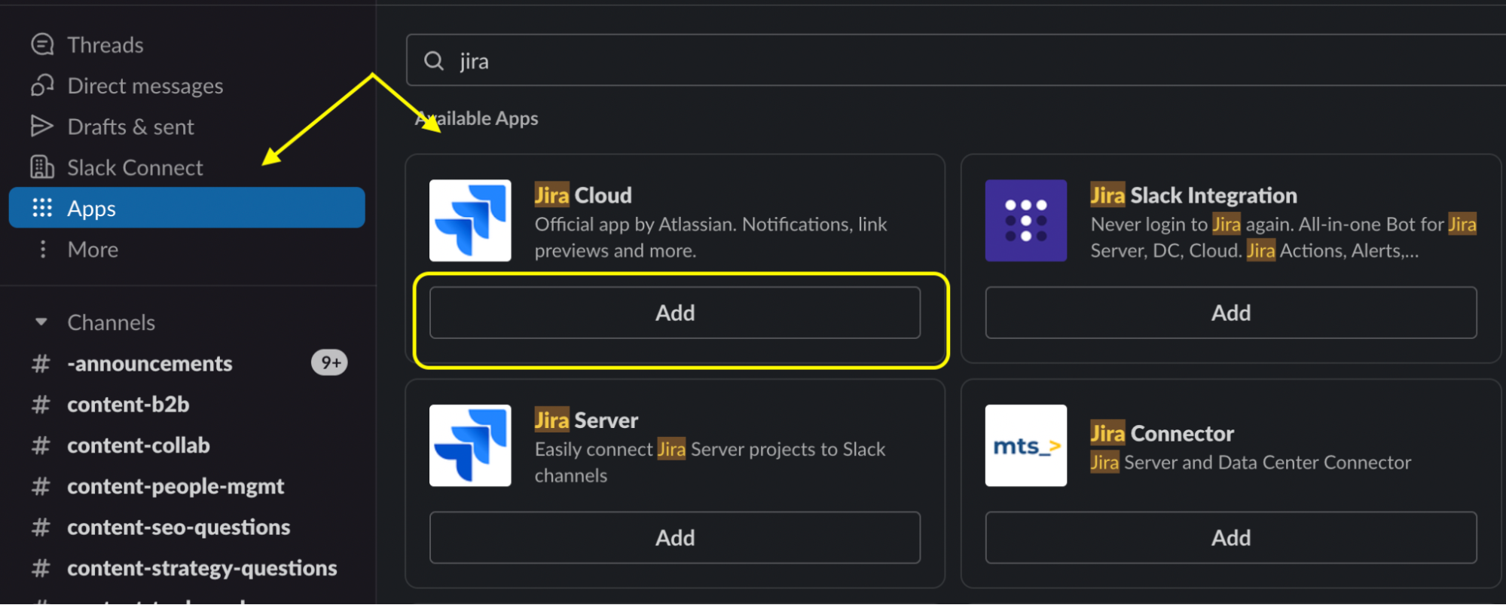The width and height of the screenshot is (1506, 605).
Task: Click hash icon beside content-seo-questions
Action: coord(41,527)
